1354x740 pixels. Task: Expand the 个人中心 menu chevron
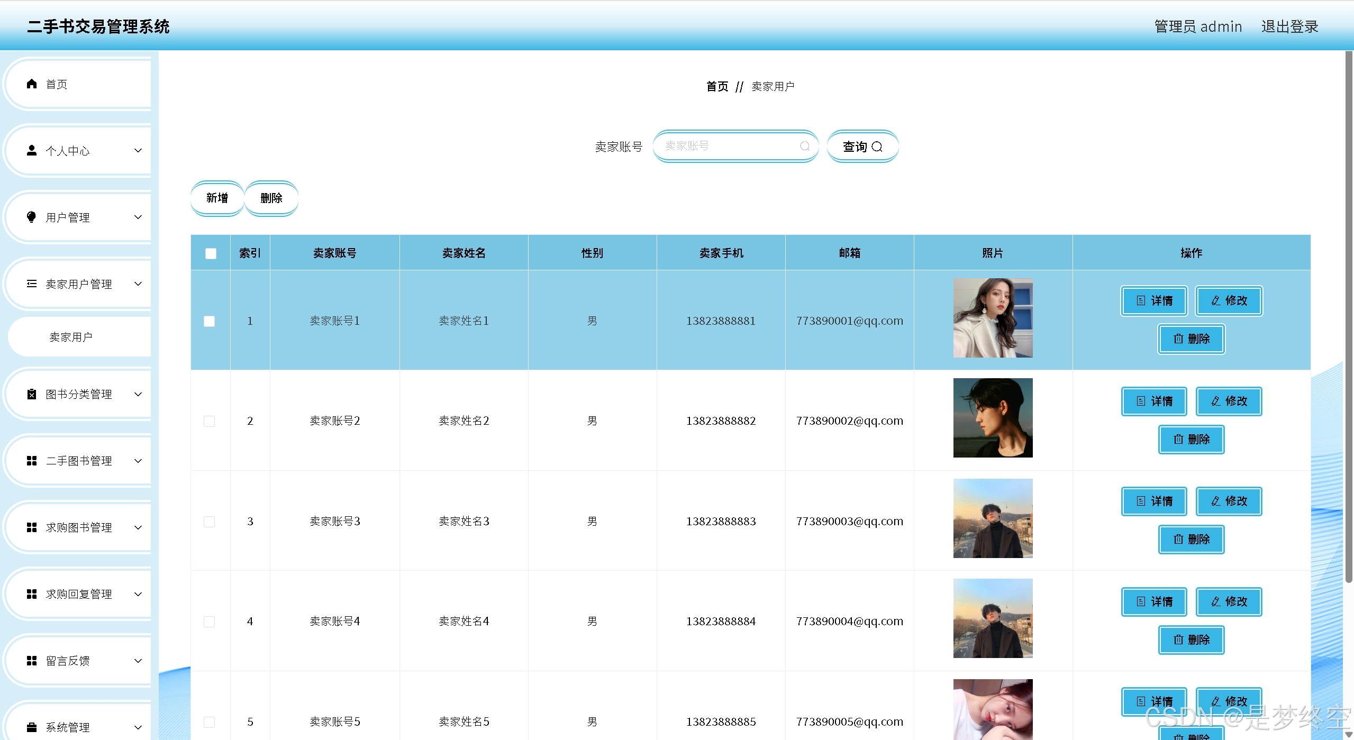138,150
